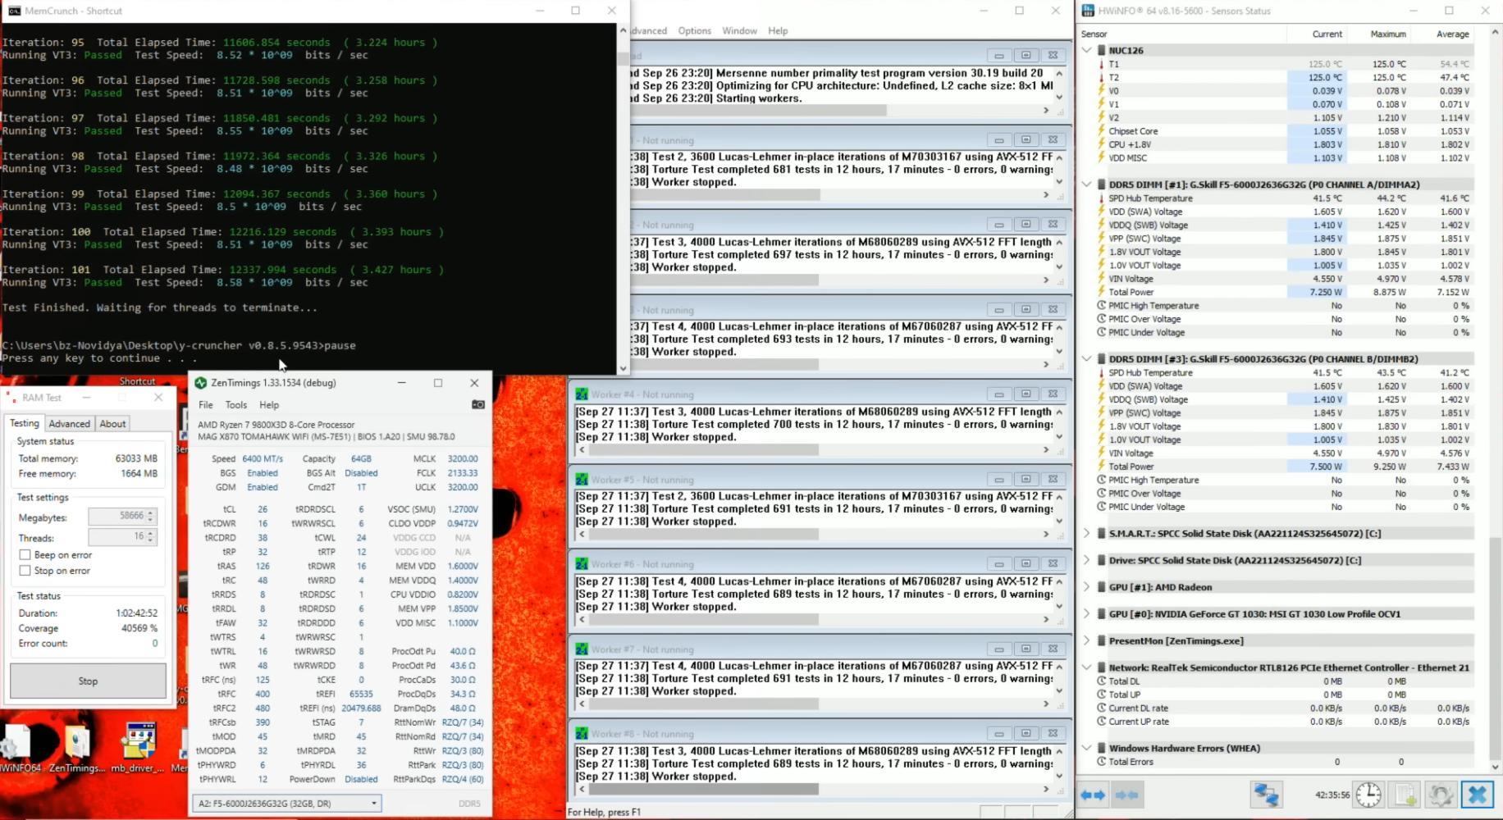
Task: Open the A2 memory module dropdown
Action: (x=286, y=804)
